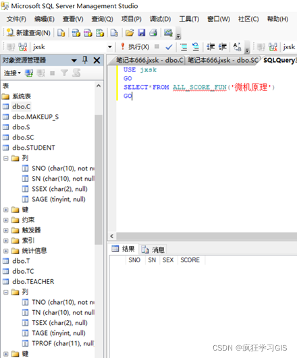Screen dimensions: 297x358
Task: Click the Database Engine Query icon
Action: point(61,33)
